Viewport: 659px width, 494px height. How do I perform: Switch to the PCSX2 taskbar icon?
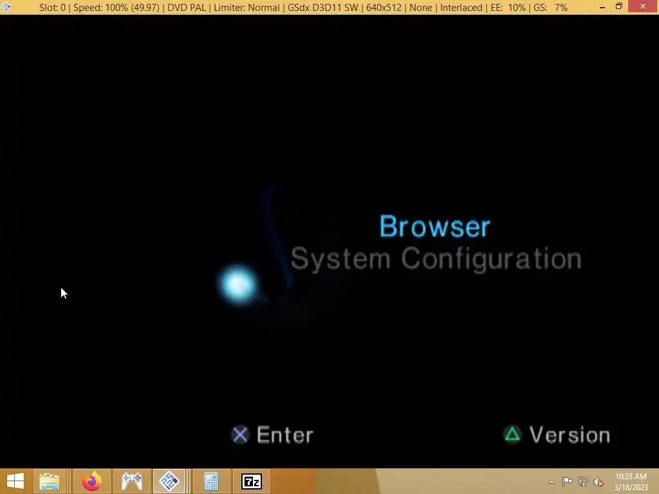(x=169, y=481)
